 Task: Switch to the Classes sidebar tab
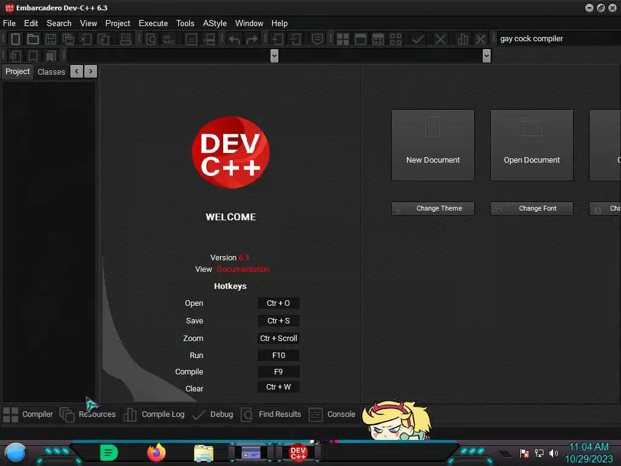tap(51, 72)
